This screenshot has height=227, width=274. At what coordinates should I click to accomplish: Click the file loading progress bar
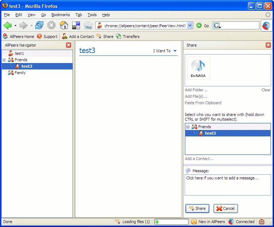point(171,222)
